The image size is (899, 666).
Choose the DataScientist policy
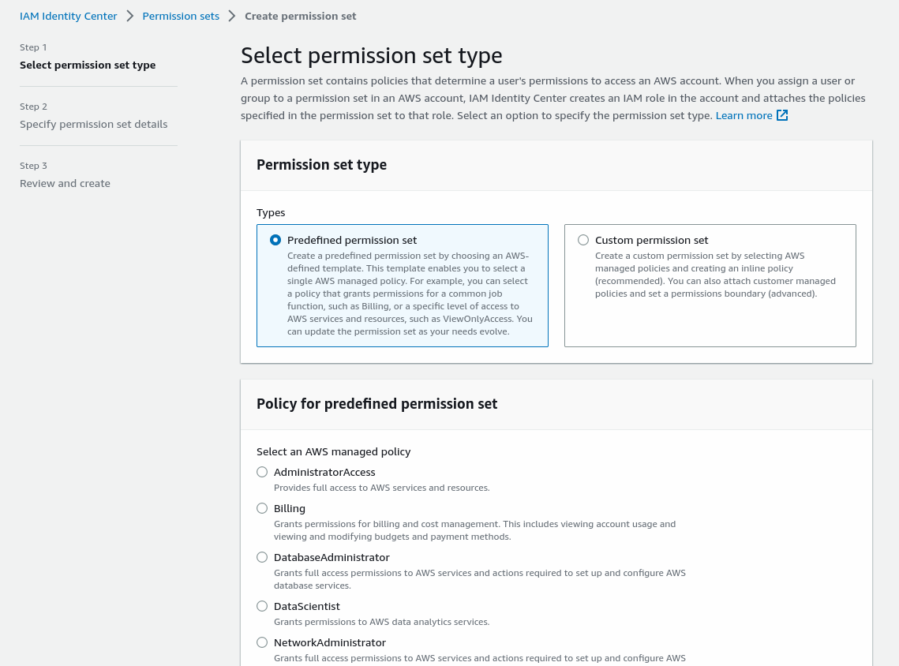pos(262,606)
